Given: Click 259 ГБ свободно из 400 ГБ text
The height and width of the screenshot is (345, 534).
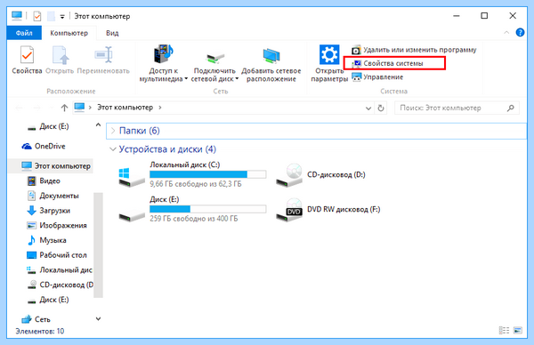Looking at the screenshot, I should pos(194,219).
